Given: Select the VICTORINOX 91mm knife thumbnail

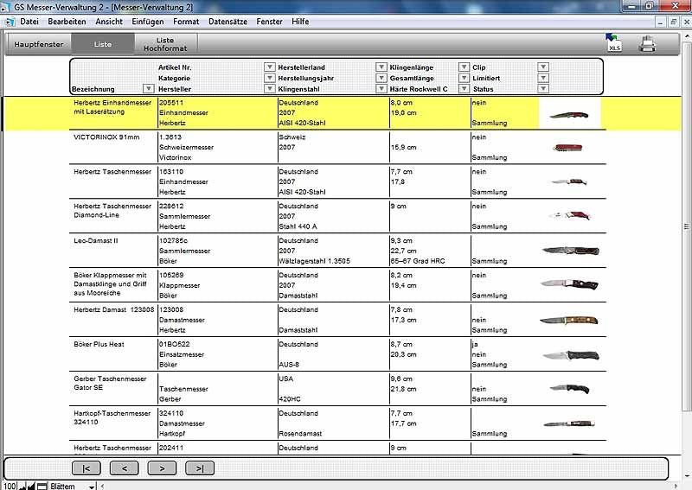Looking at the screenshot, I should pos(571,148).
